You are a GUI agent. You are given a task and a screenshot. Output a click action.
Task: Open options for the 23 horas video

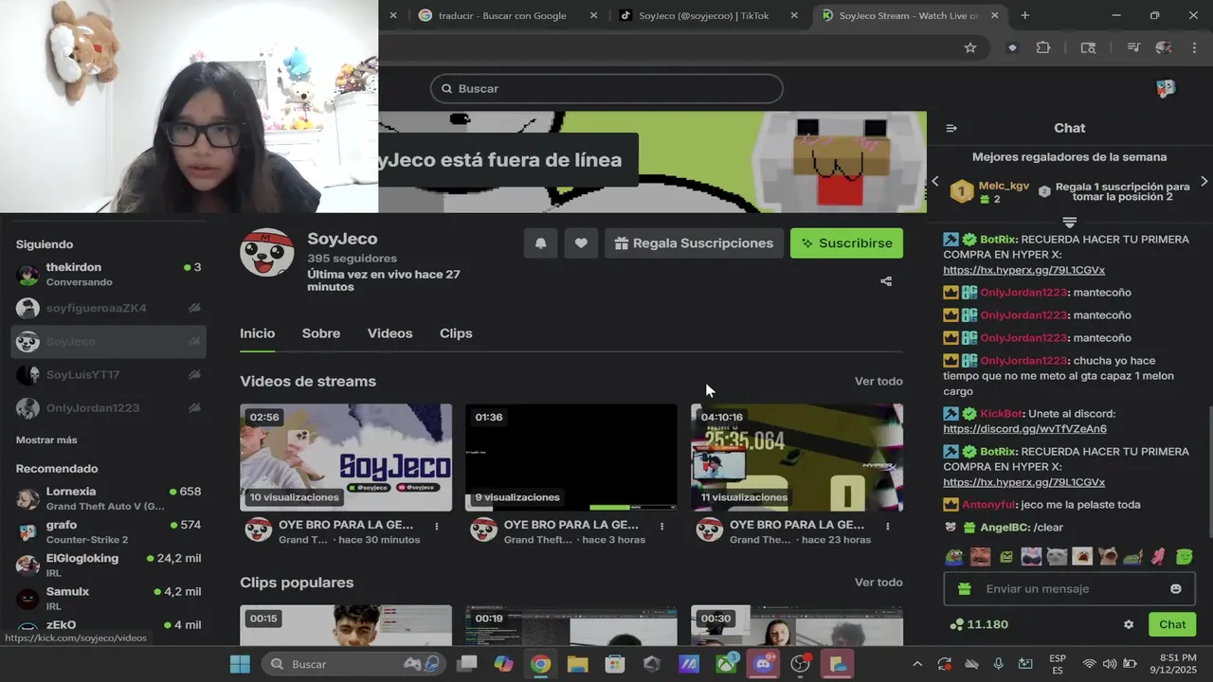888,526
